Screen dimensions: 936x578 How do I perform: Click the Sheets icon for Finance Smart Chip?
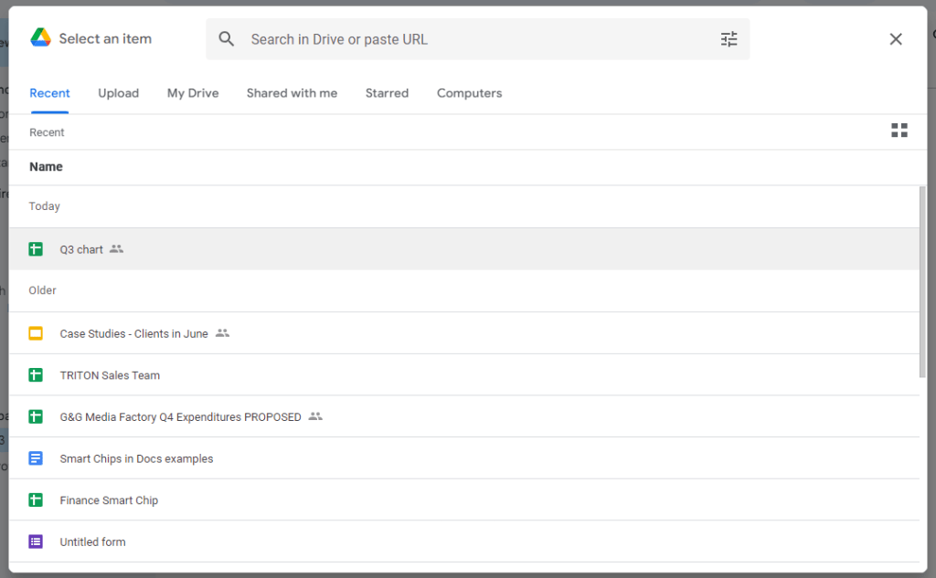(36, 499)
